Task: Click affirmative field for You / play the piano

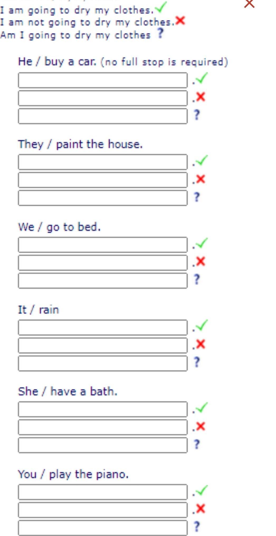Action: click(103, 492)
